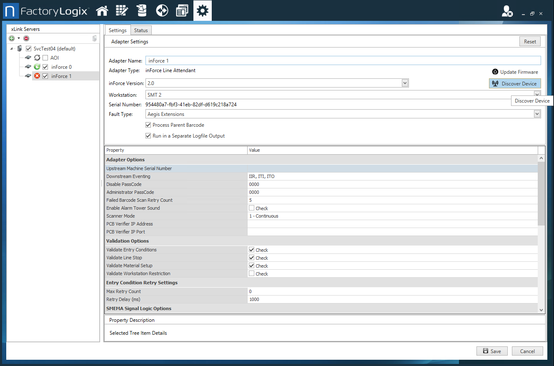Image resolution: width=554 pixels, height=366 pixels.
Task: Open the database import toolbar icon
Action: click(142, 10)
